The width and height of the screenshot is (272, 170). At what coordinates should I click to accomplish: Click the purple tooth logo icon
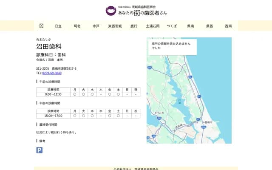[x=110, y=11]
